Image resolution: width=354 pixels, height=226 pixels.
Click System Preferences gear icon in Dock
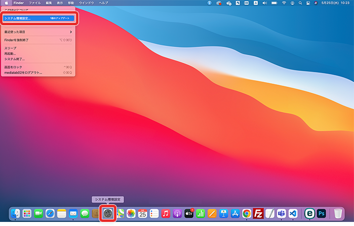click(x=108, y=213)
